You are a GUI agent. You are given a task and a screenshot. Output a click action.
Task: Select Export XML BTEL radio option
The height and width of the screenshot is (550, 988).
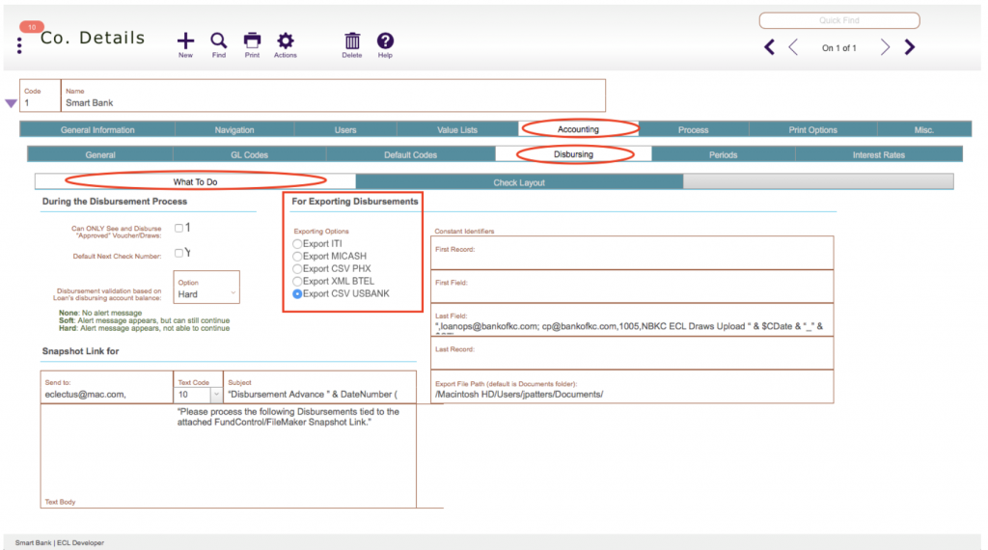[x=297, y=282]
